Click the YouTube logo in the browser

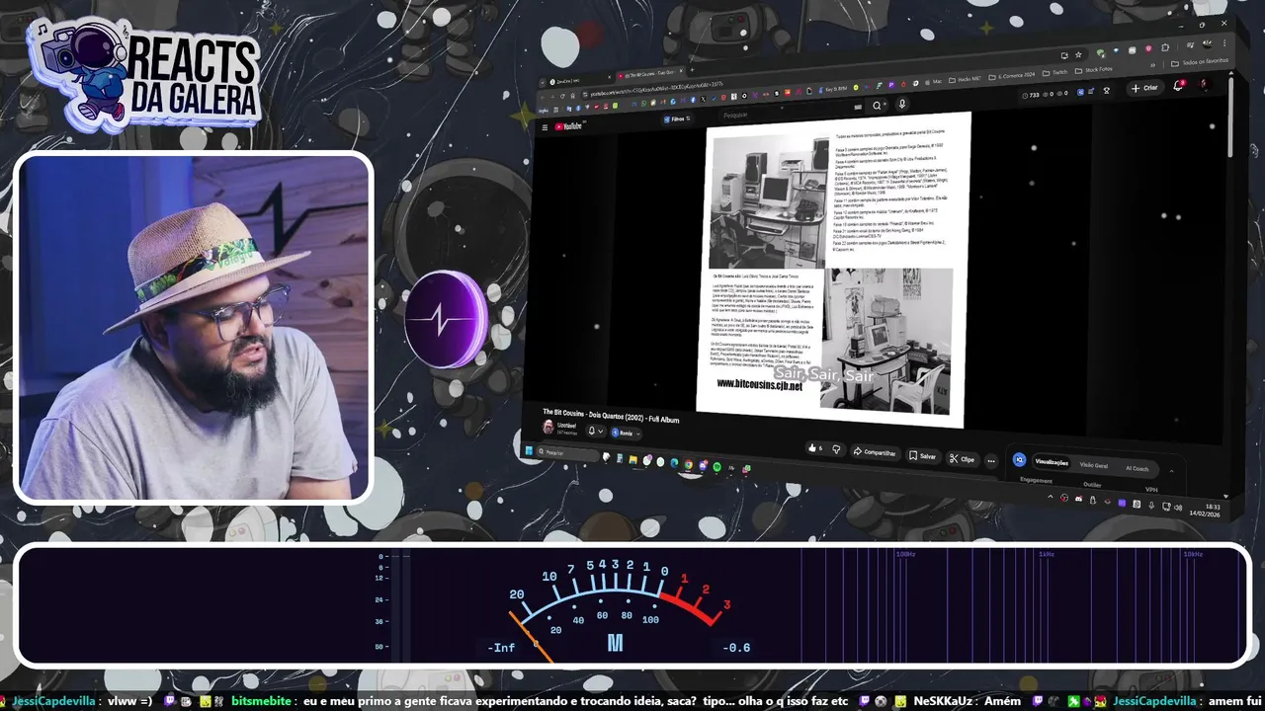pyautogui.click(x=569, y=126)
